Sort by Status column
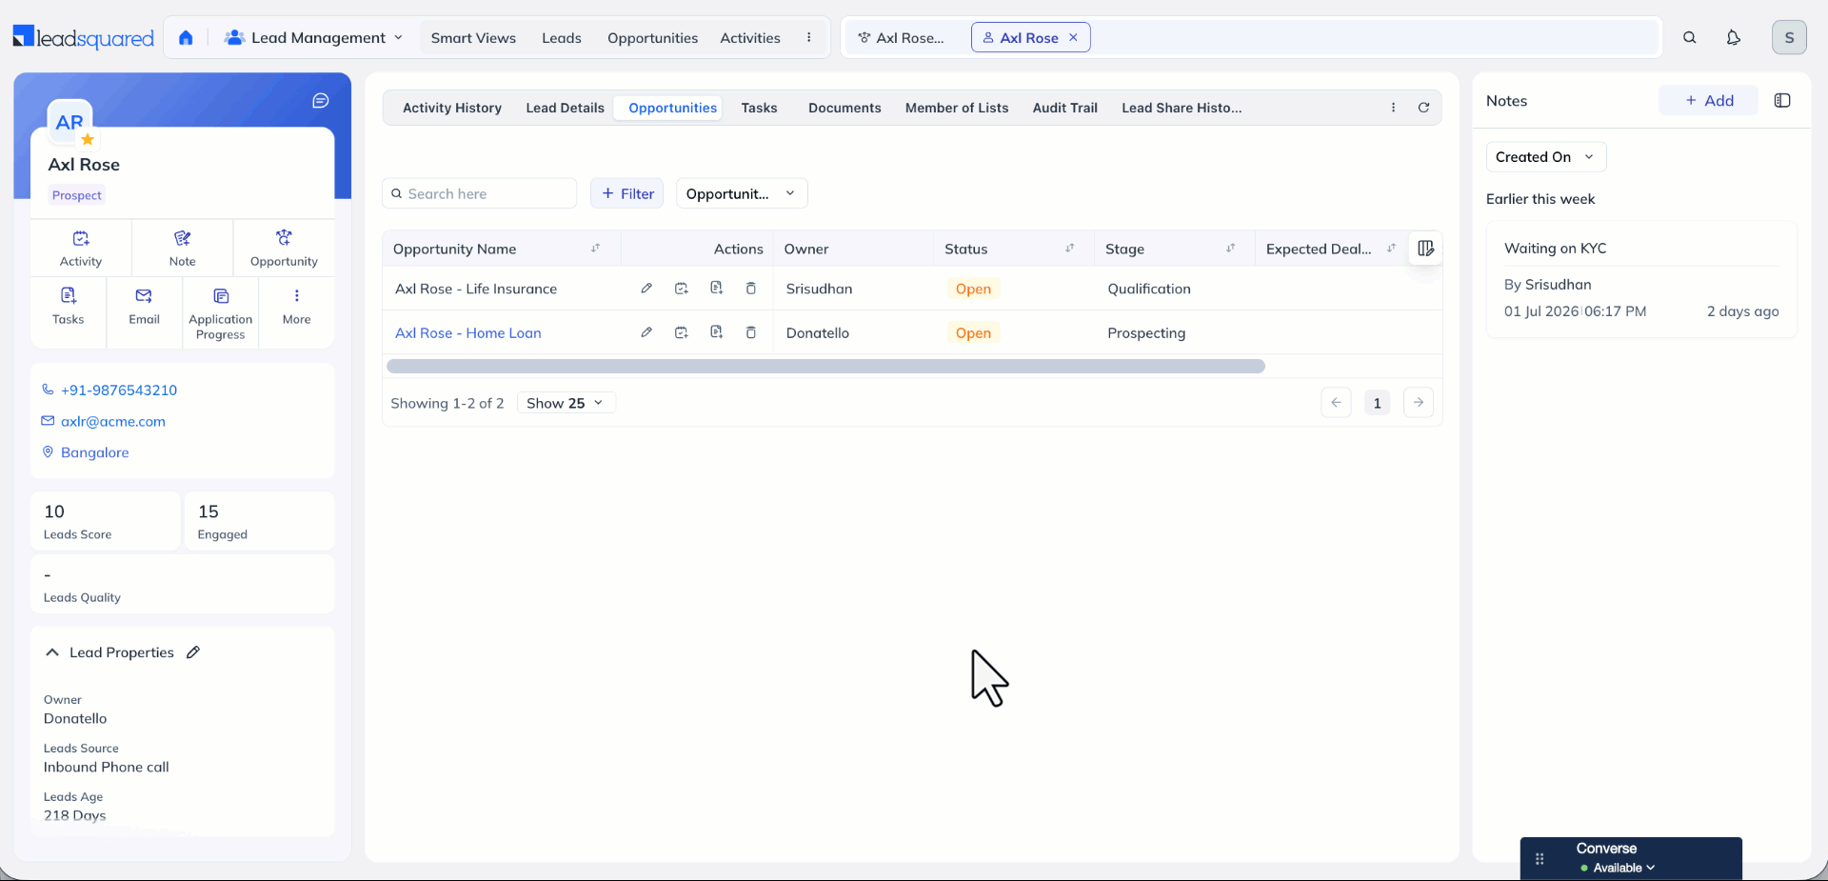The width and height of the screenshot is (1828, 881). tap(1070, 249)
